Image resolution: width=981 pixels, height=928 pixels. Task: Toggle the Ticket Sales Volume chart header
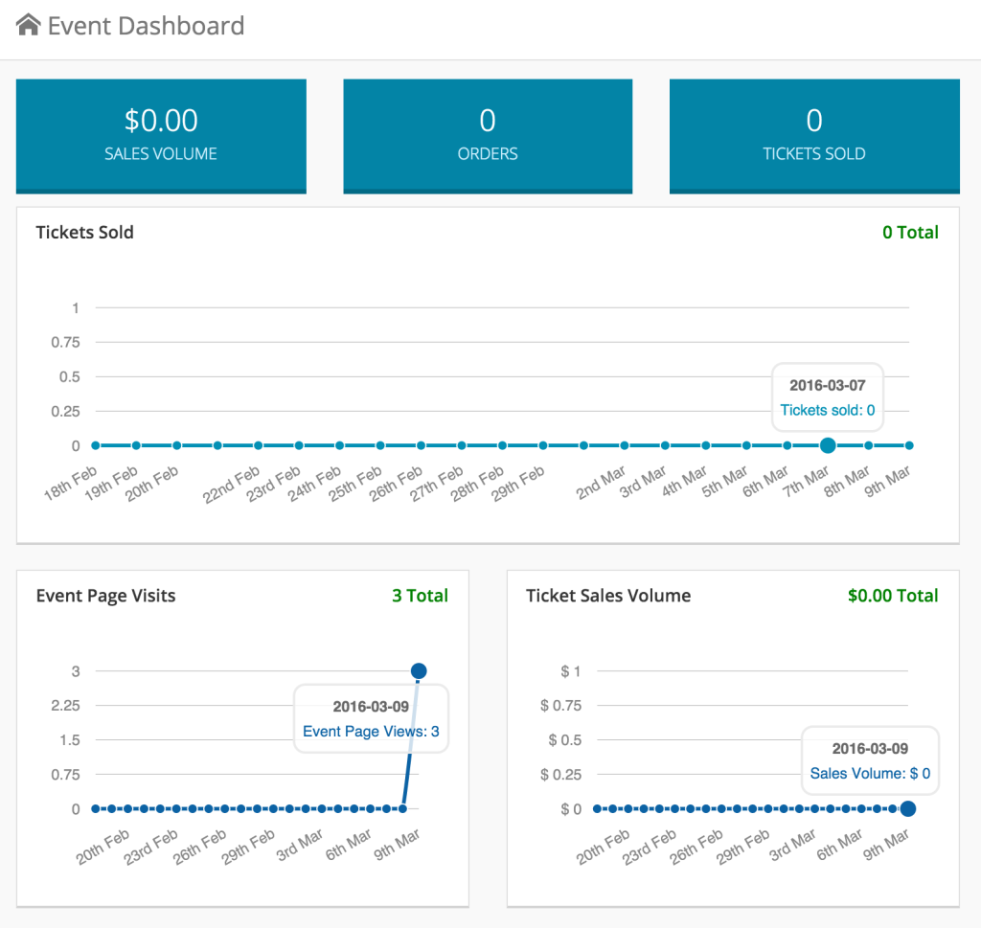click(607, 595)
